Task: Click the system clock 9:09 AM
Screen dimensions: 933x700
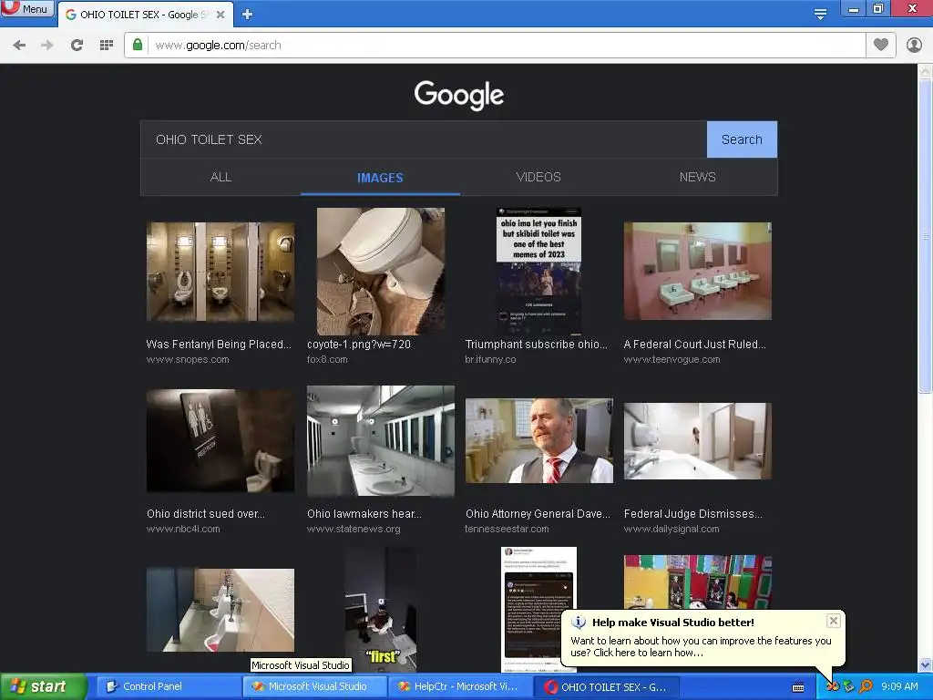Action: tap(899, 686)
